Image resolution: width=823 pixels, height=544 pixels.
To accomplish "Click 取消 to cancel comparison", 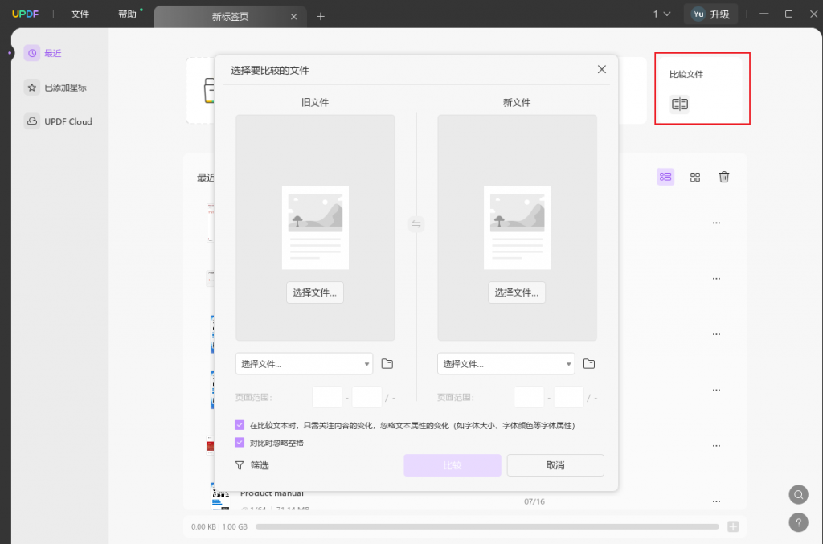I will [555, 465].
